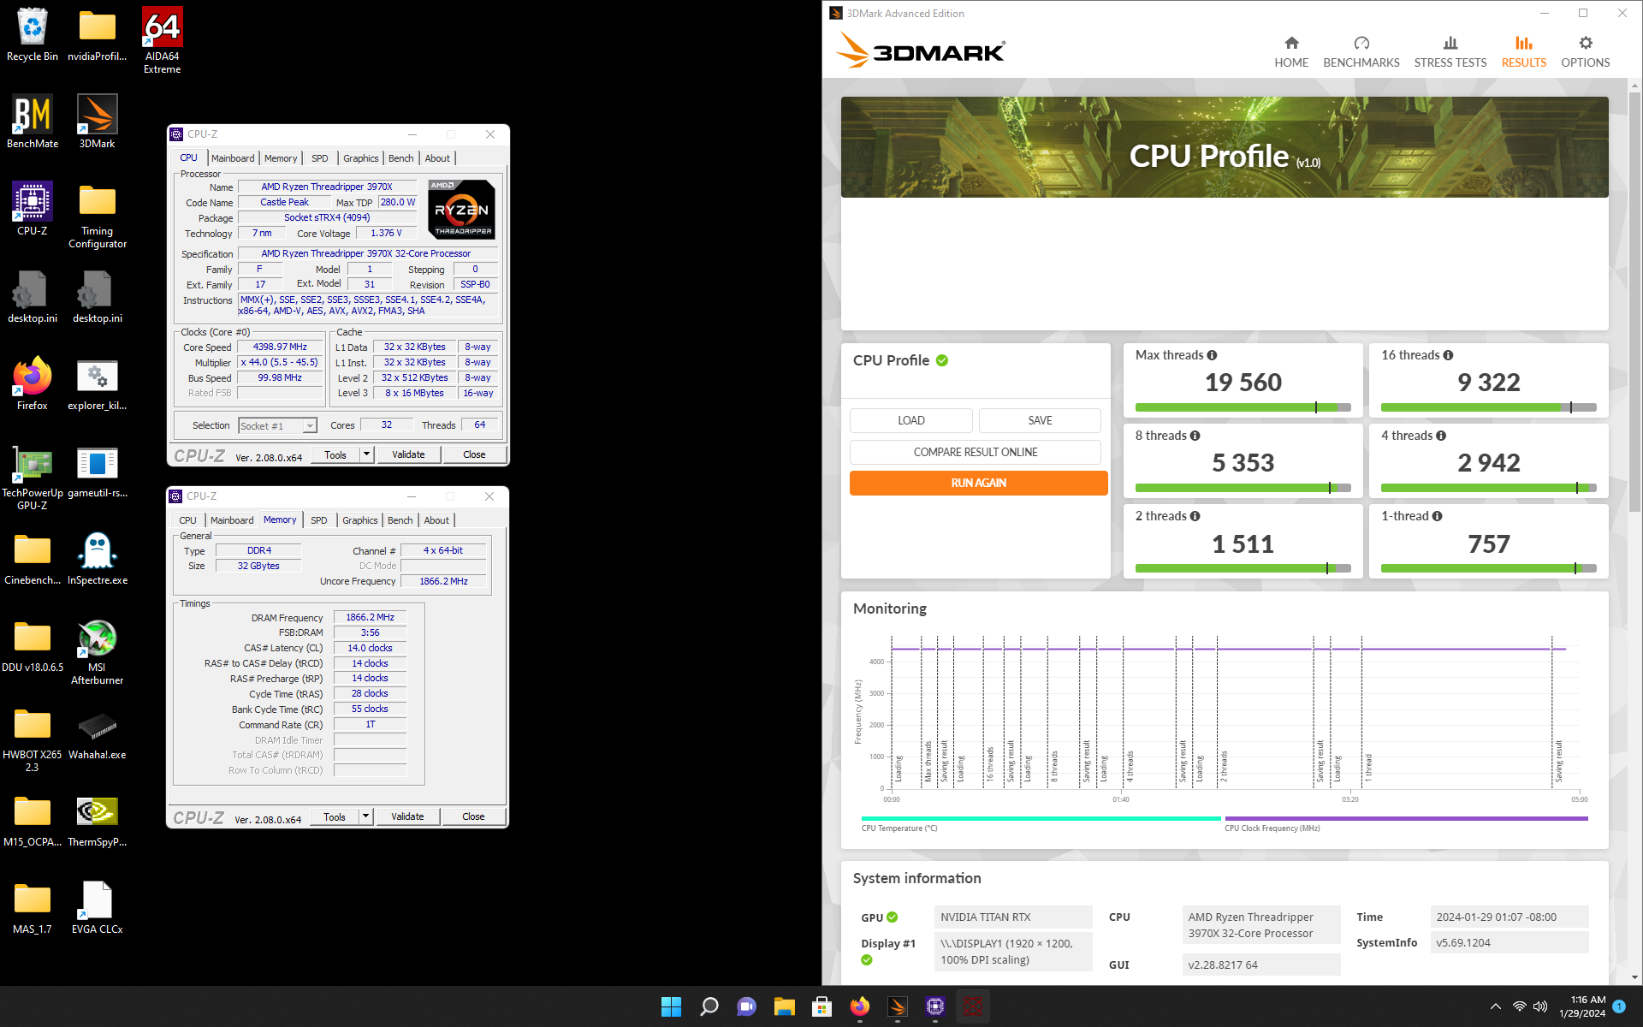Open SPD tab in upper CPU-Z
The height and width of the screenshot is (1027, 1643).
click(x=320, y=158)
